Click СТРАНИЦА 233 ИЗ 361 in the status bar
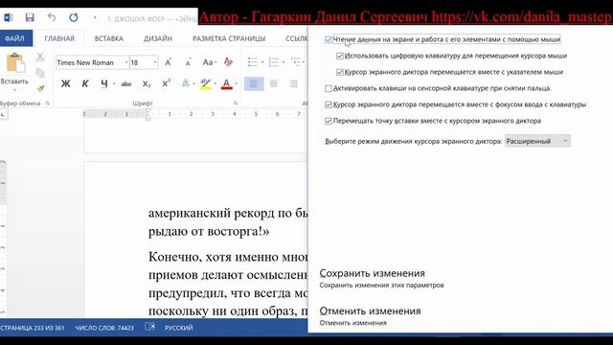613x345 pixels. tap(32, 328)
